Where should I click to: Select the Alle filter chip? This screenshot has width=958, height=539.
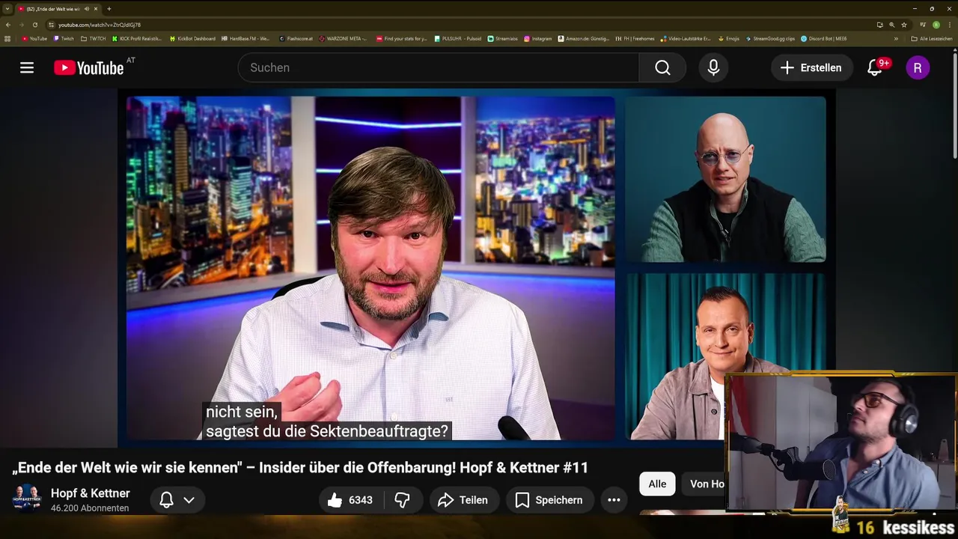tap(657, 484)
